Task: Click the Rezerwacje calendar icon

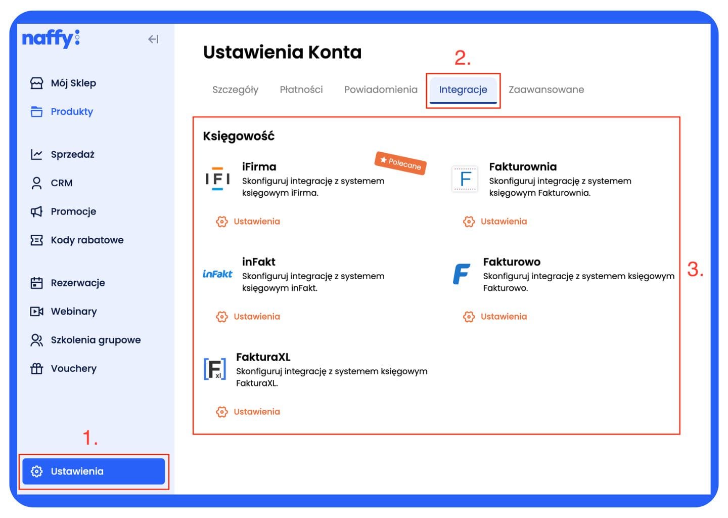Action: [x=37, y=283]
